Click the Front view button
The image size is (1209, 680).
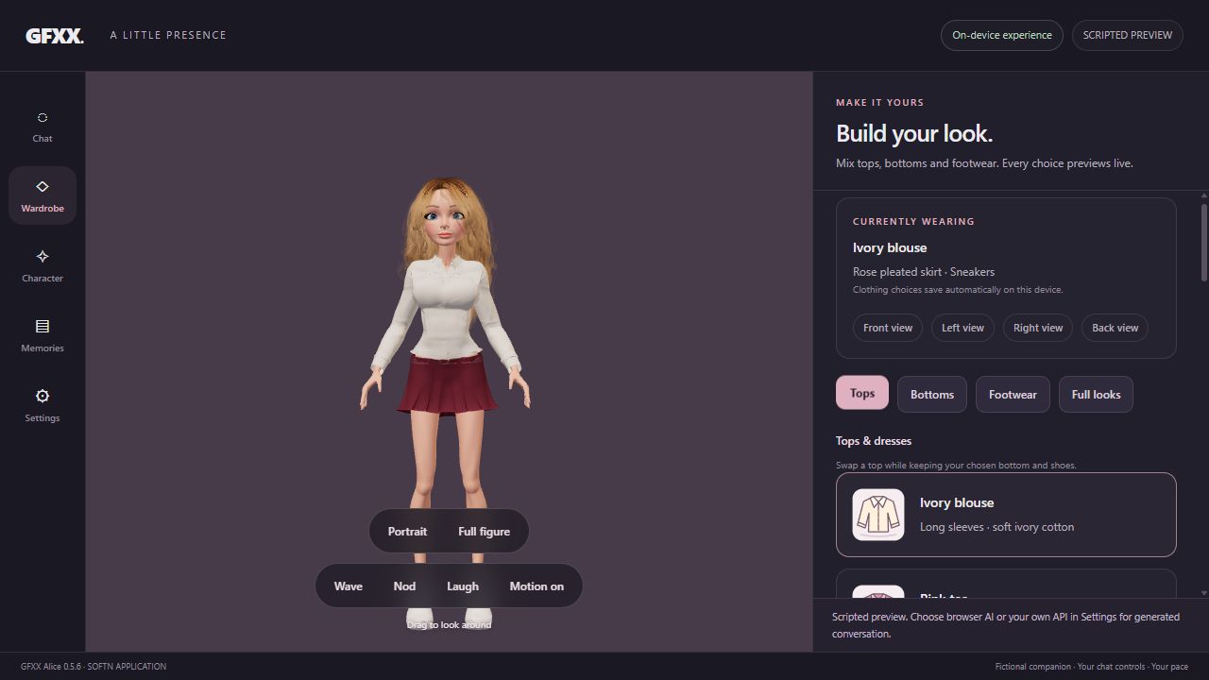(888, 328)
